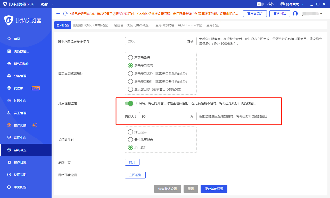Viewport: 330px width, 198px height.
Task: Click the refresh icon in the top bar
Action: pos(65,13)
